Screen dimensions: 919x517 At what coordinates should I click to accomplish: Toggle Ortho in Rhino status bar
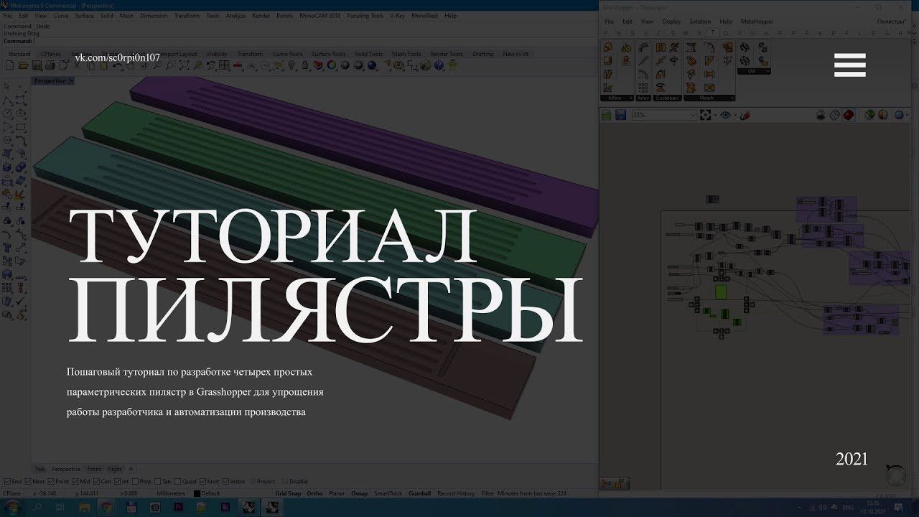[x=314, y=493]
